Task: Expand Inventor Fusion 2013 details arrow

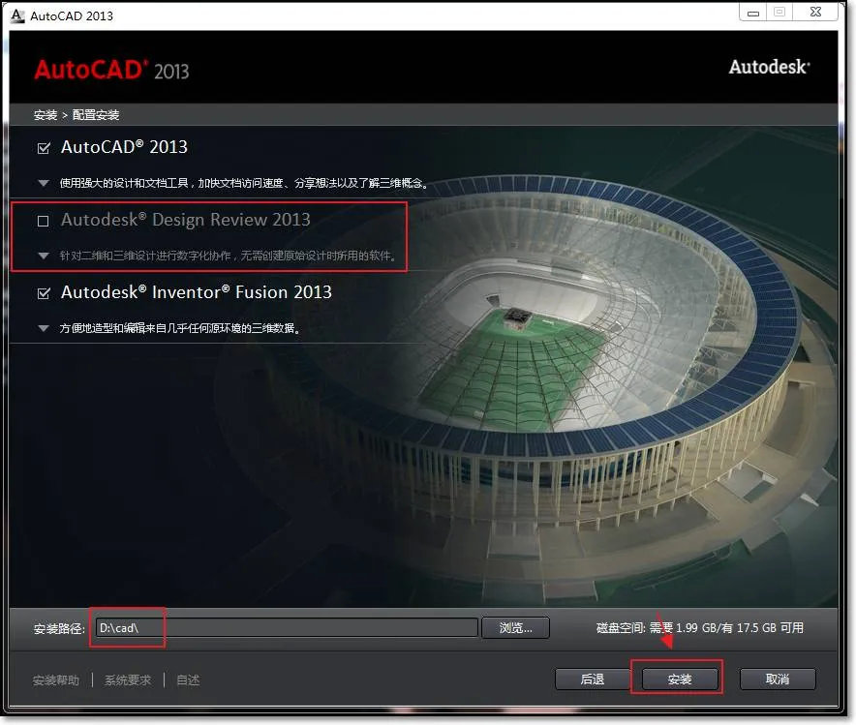Action: coord(44,328)
